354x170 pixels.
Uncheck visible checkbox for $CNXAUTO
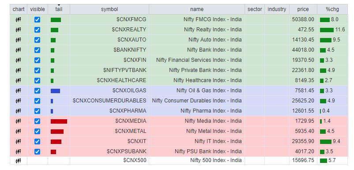37,40
